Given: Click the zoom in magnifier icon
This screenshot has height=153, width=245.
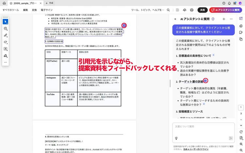Looking at the screenshot, I should [x=241, y=144].
